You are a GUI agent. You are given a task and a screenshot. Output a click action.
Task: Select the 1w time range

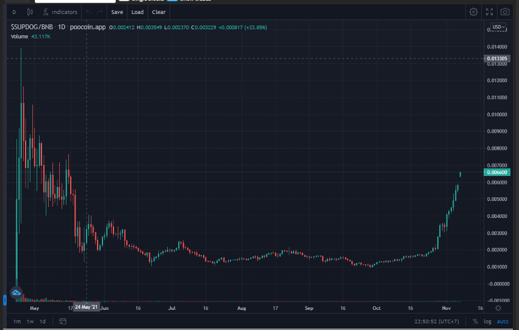click(x=30, y=321)
